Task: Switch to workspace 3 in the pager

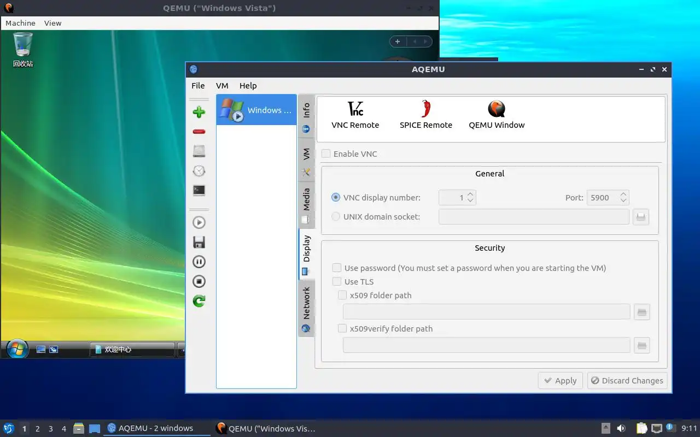Action: coord(51,429)
